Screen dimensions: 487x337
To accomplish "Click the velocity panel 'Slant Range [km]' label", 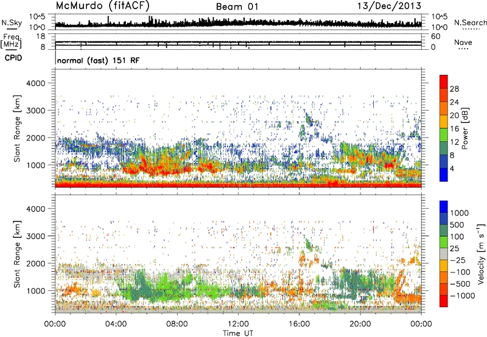I will click(17, 254).
